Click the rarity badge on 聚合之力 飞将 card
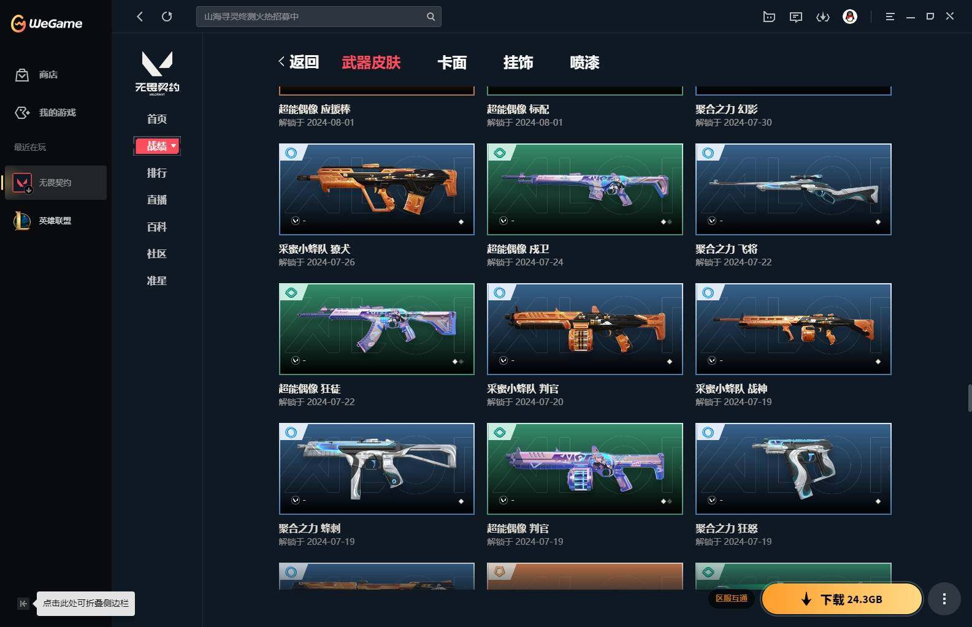 pos(708,153)
